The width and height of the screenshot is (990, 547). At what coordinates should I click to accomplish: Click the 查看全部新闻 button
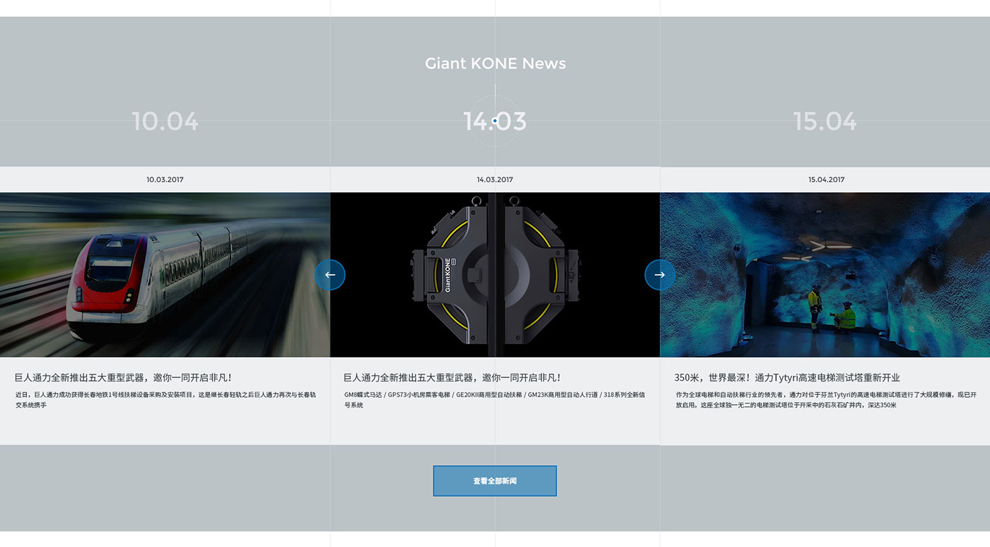pos(495,481)
